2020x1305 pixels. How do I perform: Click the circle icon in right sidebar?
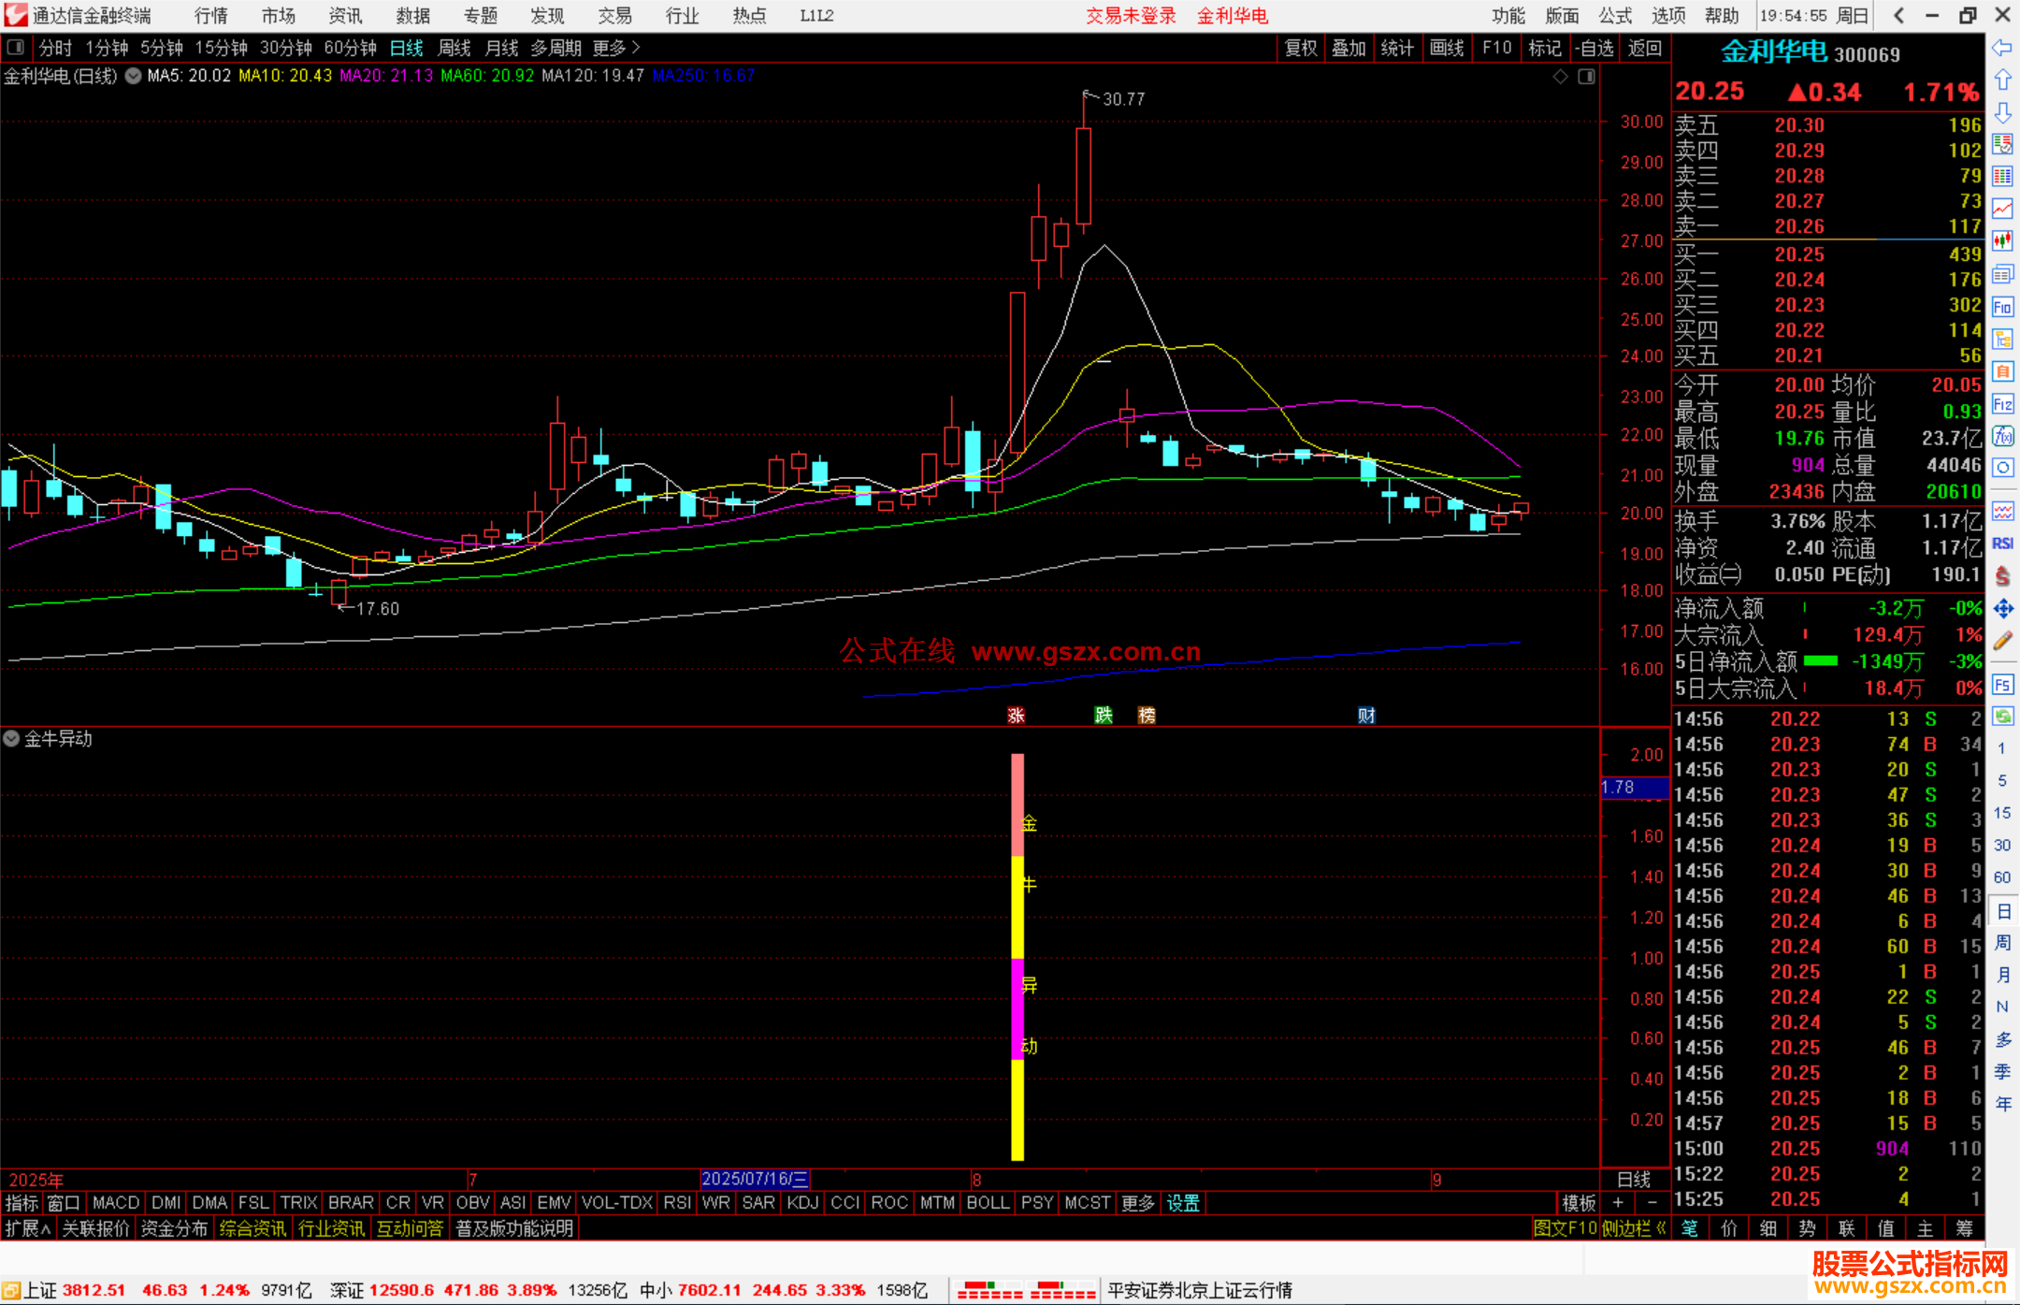pos(2002,468)
